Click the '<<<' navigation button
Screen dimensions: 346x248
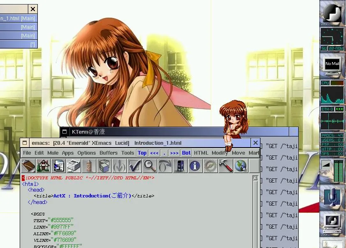[x=154, y=153]
